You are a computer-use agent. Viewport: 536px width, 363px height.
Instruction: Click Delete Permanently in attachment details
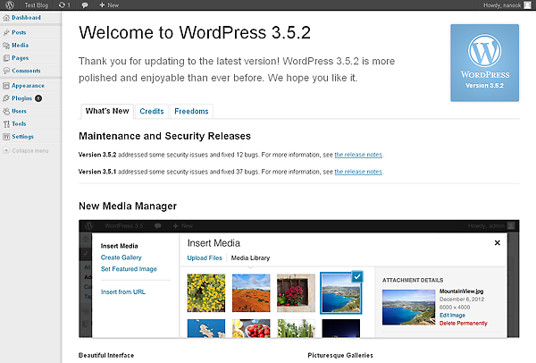click(463, 323)
